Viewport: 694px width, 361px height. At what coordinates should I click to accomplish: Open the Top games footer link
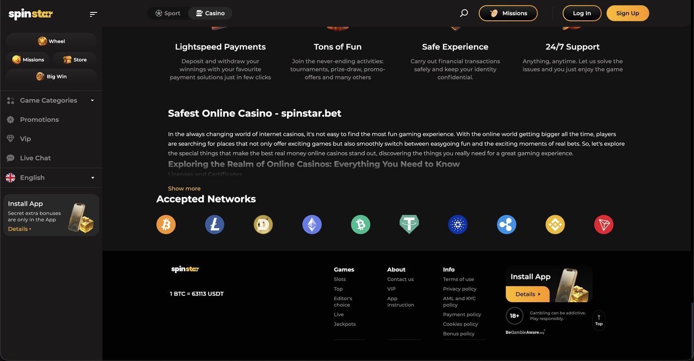(x=338, y=289)
